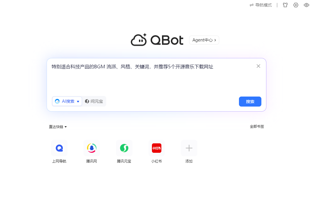Open the 腾讯元宝 shortcut icon
This screenshot has width=313, height=214.
point(124,148)
